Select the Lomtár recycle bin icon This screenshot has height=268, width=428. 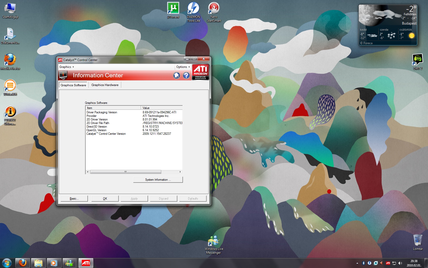point(418,242)
